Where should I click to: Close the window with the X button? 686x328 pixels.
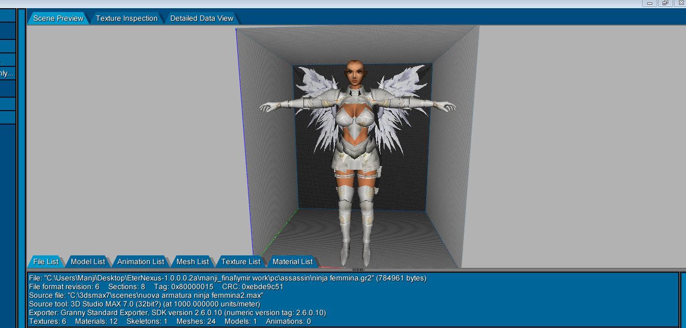click(x=680, y=3)
